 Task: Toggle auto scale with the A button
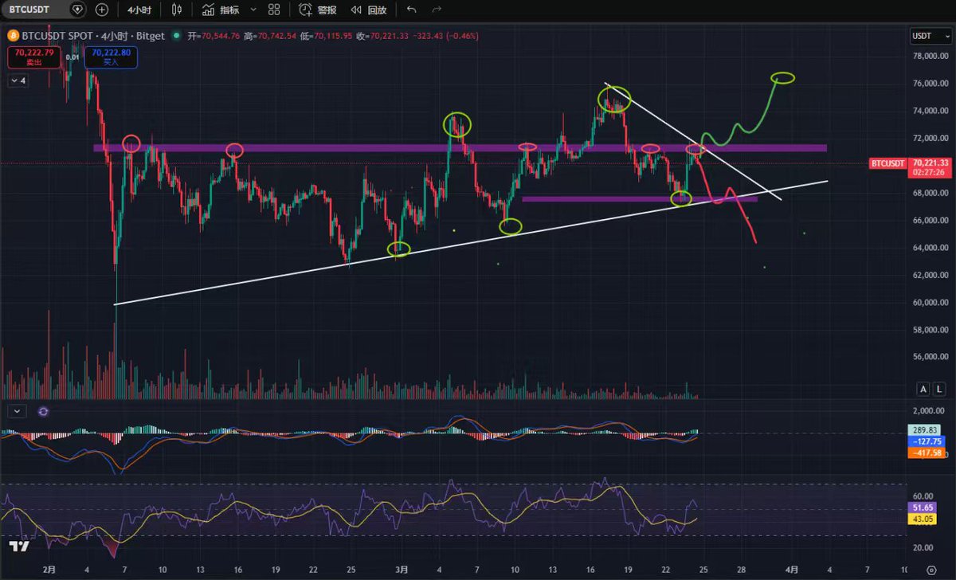923,389
